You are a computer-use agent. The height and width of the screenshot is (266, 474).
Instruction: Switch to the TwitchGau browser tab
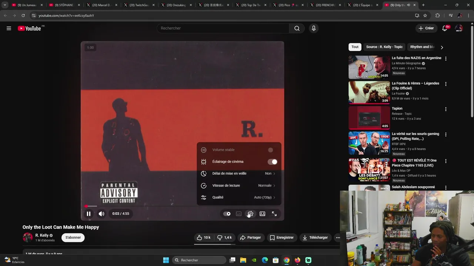(x=138, y=5)
